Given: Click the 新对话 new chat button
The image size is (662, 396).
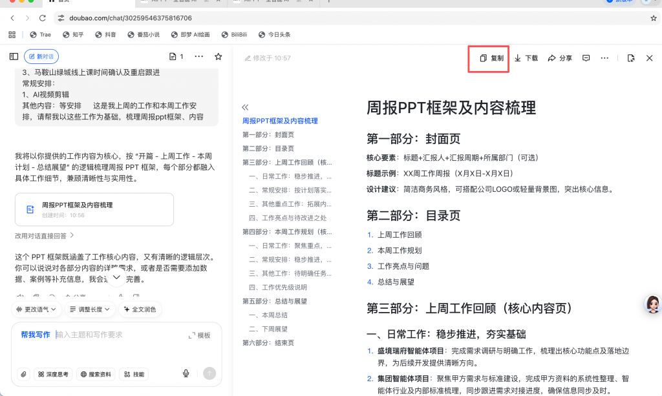Looking at the screenshot, I should pos(41,56).
